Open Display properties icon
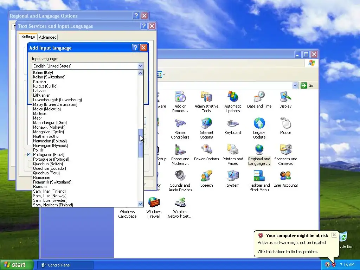Screen dimensions: 360x270 pos(285,99)
